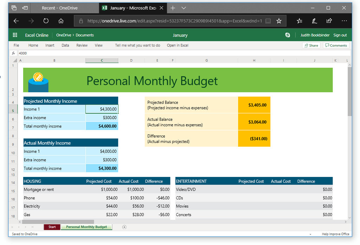
Task: Click Excel Online title link
Action: tap(37, 35)
